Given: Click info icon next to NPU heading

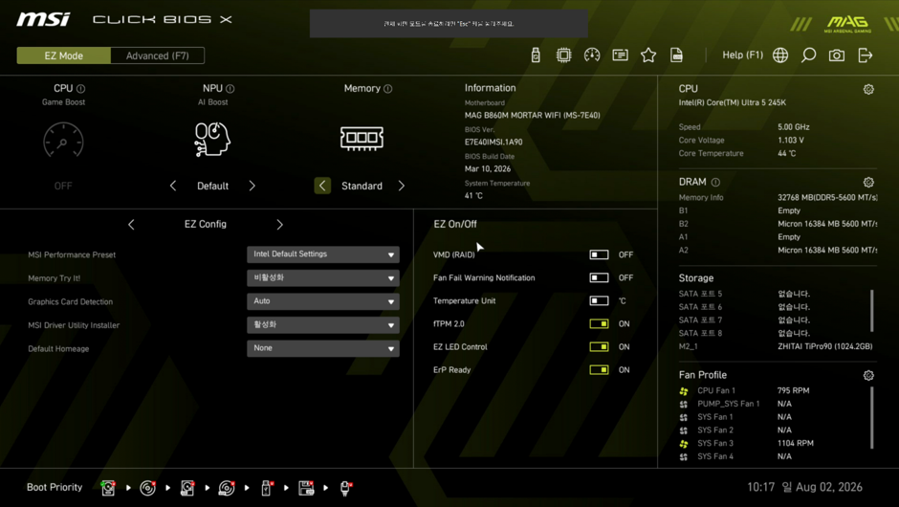Looking at the screenshot, I should pos(230,89).
